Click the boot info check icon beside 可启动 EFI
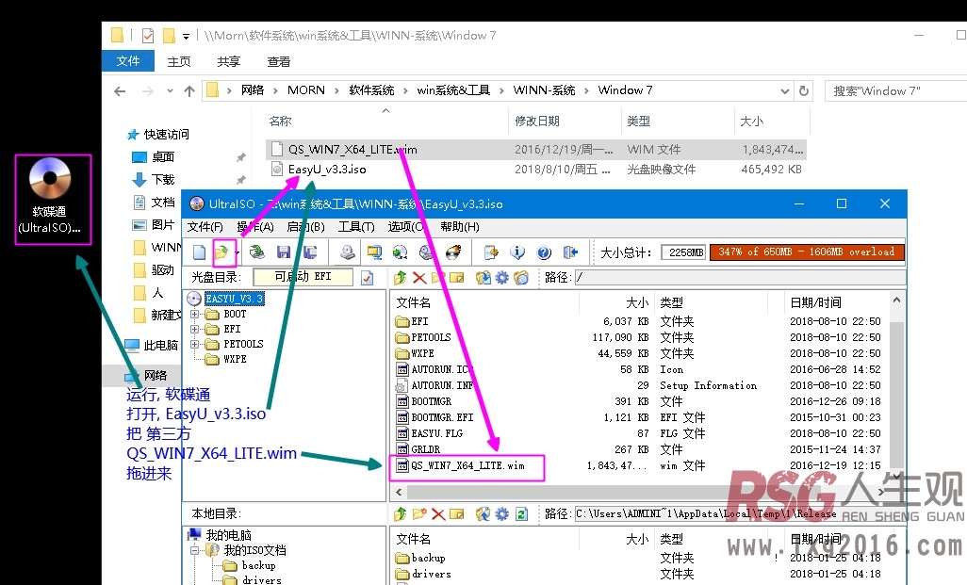Screen dimensions: 967x585 click(x=367, y=277)
